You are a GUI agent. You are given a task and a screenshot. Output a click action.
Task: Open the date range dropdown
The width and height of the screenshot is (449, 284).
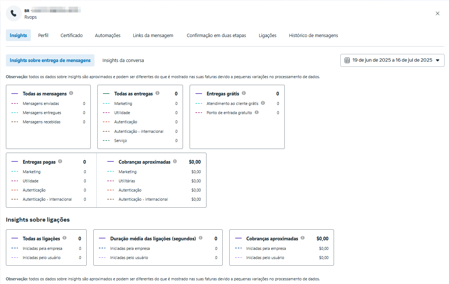click(x=392, y=60)
